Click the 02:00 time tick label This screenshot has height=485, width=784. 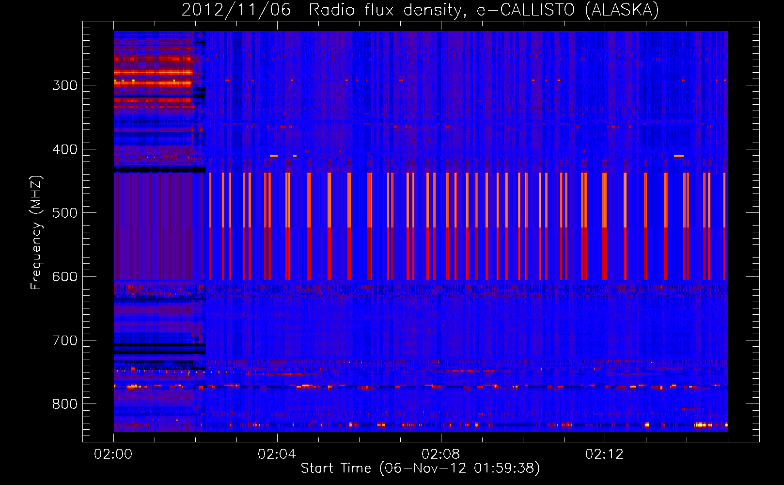click(113, 454)
